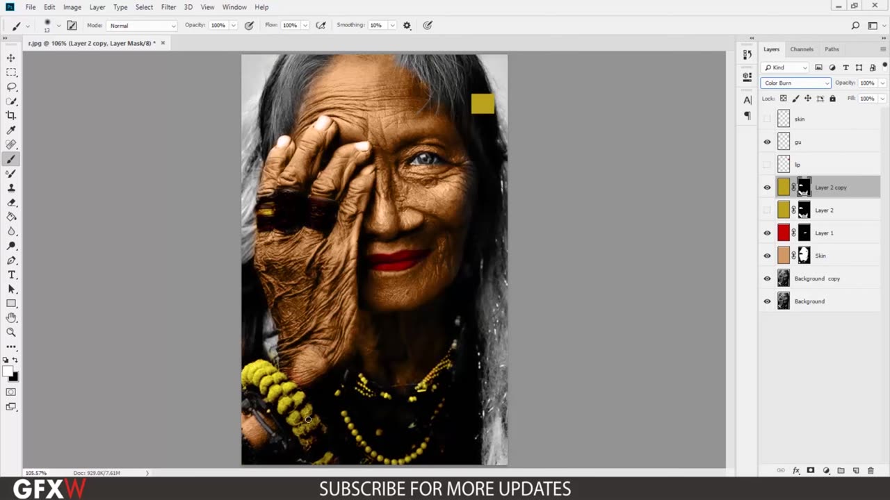Click the layer style fx icon

[x=796, y=470]
